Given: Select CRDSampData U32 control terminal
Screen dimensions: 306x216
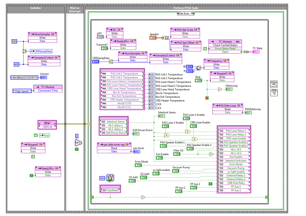Looking at the screenshot, I should pyautogui.click(x=96, y=62).
